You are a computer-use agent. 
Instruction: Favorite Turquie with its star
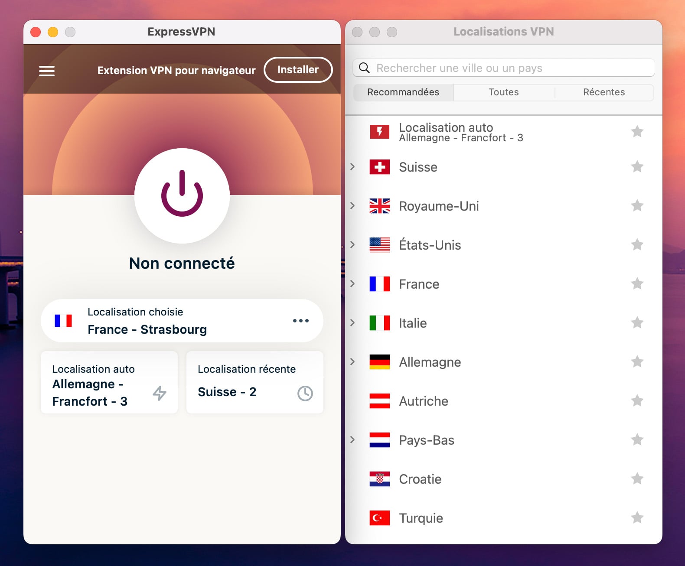point(637,518)
